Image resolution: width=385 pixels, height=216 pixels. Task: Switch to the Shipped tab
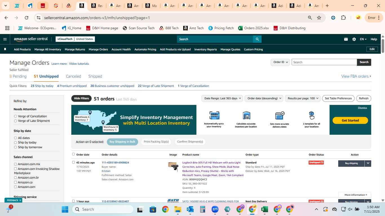pyautogui.click(x=95, y=76)
